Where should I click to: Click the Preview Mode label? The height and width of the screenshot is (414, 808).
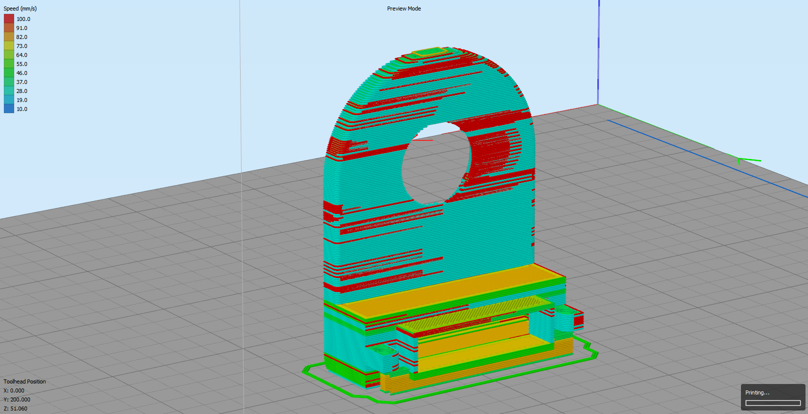pos(404,8)
